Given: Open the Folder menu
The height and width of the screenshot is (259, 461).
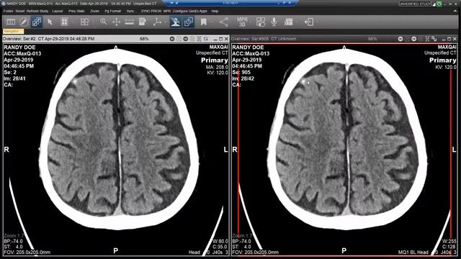Looking at the screenshot, I should click(8, 12).
